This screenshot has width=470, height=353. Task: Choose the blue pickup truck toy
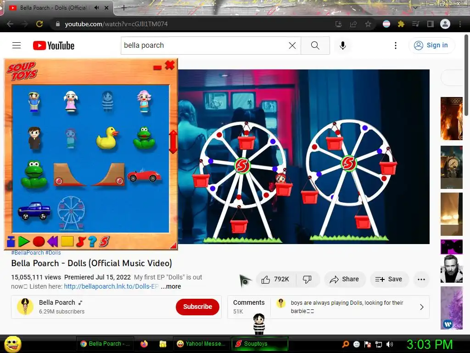(x=34, y=211)
